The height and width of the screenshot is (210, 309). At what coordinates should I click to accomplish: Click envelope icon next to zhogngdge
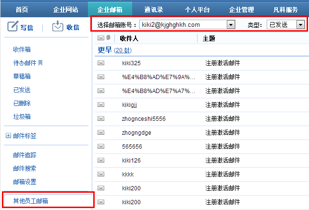tap(101, 132)
